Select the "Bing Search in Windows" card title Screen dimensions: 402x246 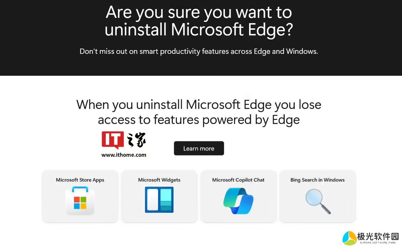click(x=318, y=180)
